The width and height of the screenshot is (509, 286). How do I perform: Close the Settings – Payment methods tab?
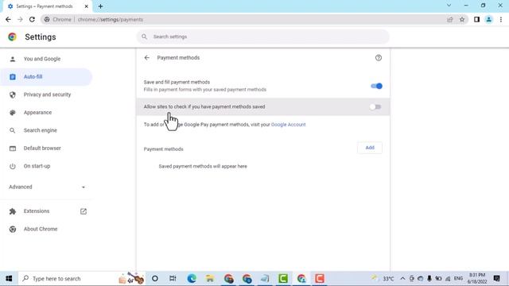(x=87, y=6)
